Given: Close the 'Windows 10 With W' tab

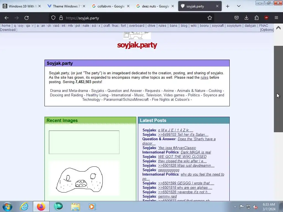Looking at the screenshot, I should [x=40, y=6].
